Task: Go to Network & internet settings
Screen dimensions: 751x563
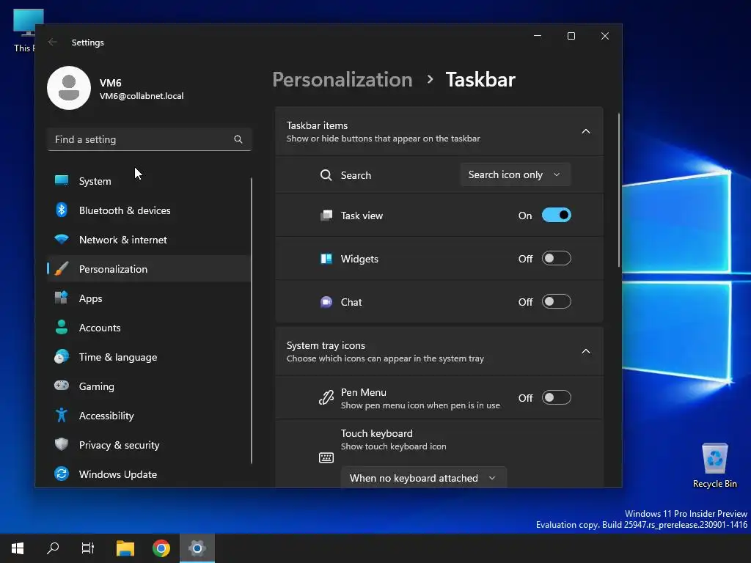Action: (x=148, y=240)
